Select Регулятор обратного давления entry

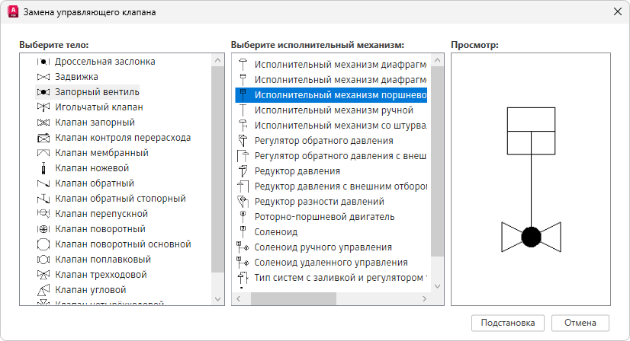[323, 141]
